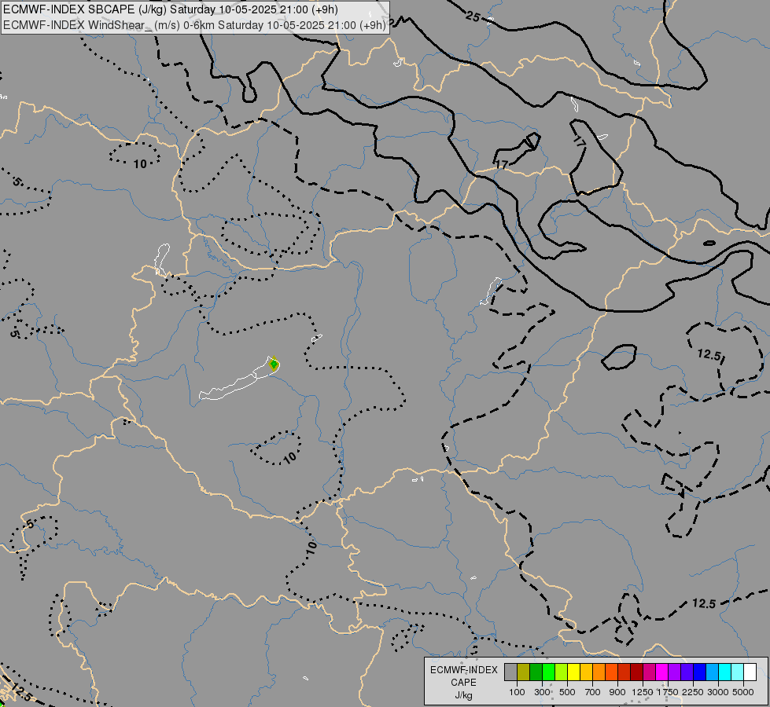Click the '5000' legend value

743,692
